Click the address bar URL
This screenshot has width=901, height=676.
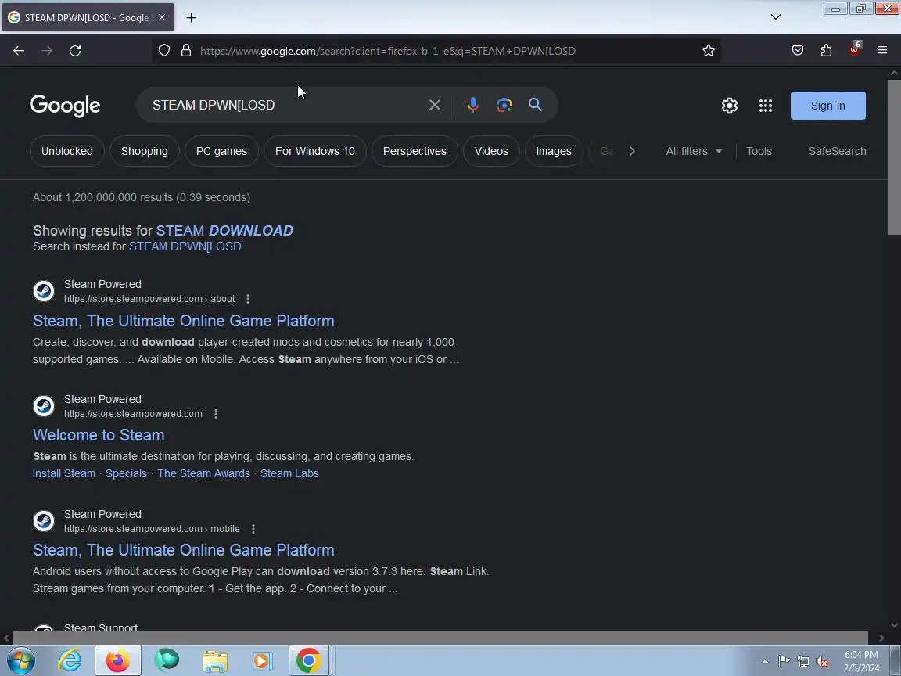(388, 51)
